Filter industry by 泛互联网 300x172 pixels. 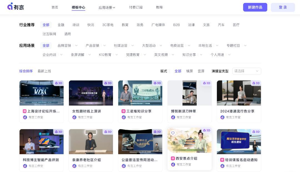tap(49, 34)
